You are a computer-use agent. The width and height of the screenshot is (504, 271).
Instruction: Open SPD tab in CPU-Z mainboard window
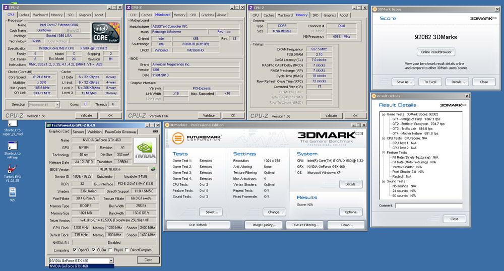point(193,15)
